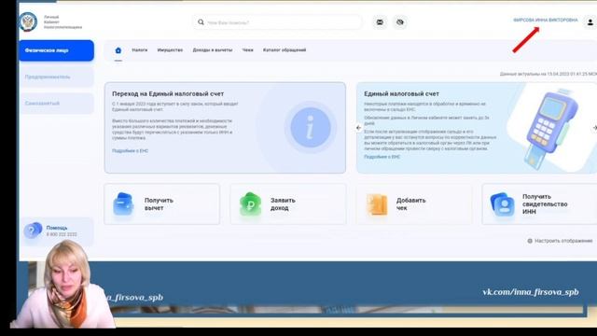Click the orange receipt icon for Добавить чек
The width and height of the screenshot is (597, 336).
point(377,204)
